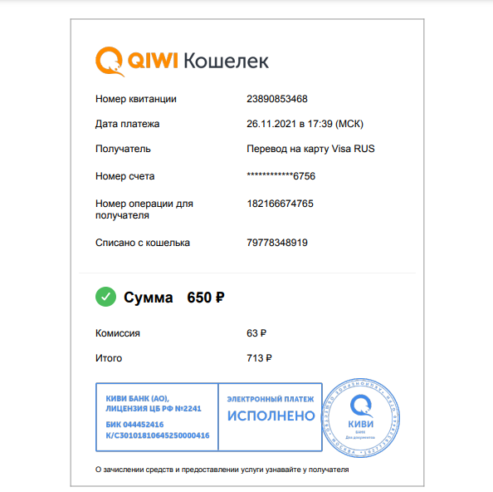Click the Комиссия 63 ₽ value
The height and width of the screenshot is (492, 493).
point(256,333)
